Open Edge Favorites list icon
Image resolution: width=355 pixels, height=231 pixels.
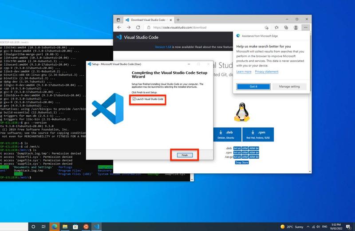[x=276, y=27]
